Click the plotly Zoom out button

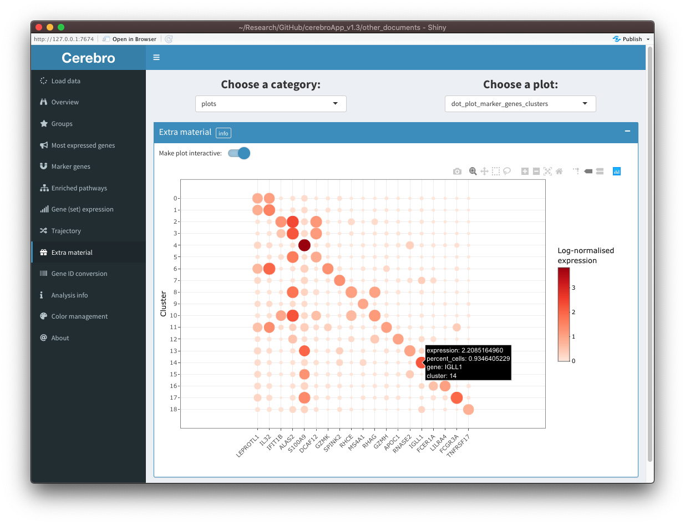click(x=536, y=172)
